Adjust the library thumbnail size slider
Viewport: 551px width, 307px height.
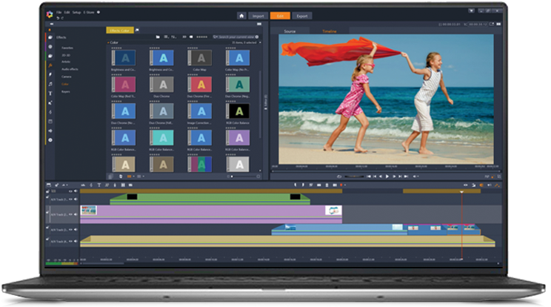[x=243, y=176]
